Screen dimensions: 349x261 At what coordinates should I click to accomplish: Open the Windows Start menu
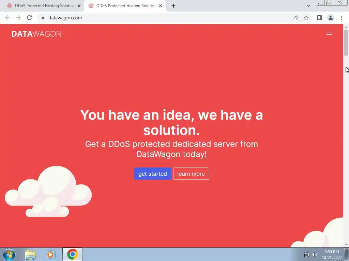click(x=9, y=254)
